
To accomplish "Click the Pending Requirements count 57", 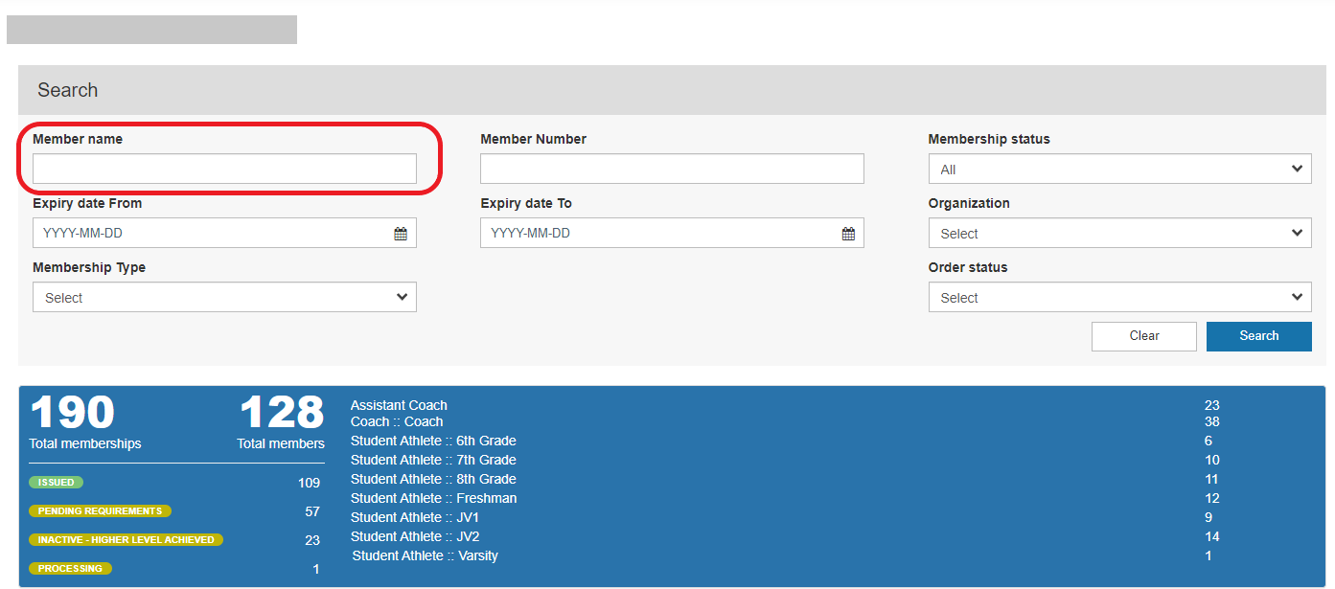I will pyautogui.click(x=312, y=511).
